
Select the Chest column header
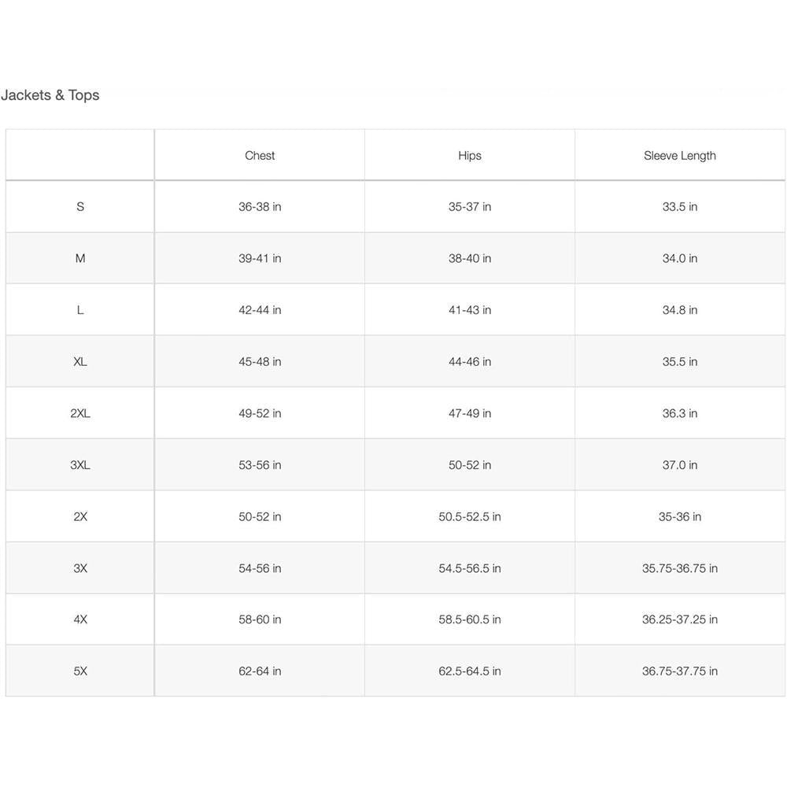point(260,156)
